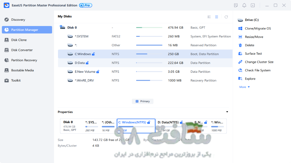Image resolution: width=291 pixels, height=163 pixels.
Task: Click the EaseUS app logo
Action: pyautogui.click(x=7, y=5)
